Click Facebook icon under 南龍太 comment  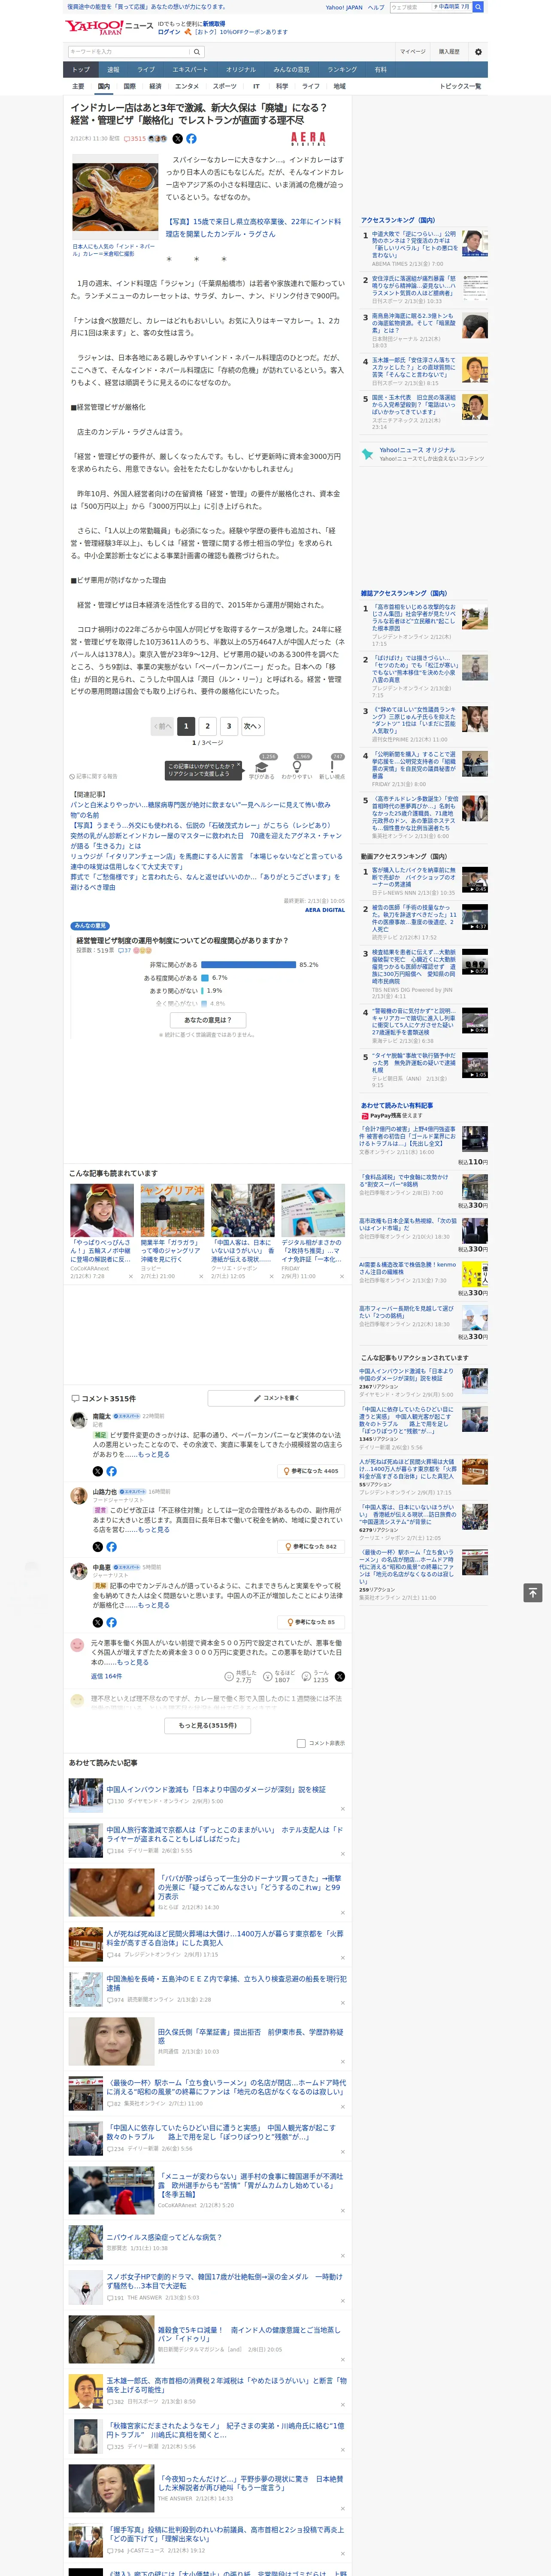111,1471
